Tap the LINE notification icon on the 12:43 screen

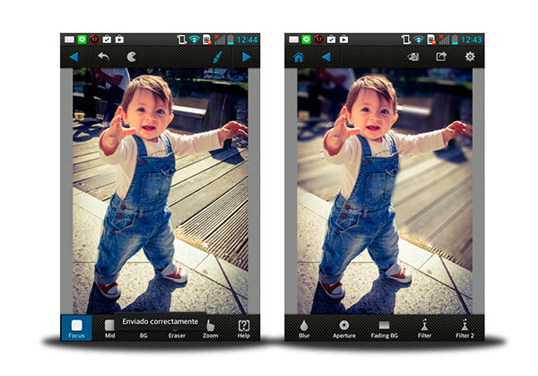(x=306, y=39)
